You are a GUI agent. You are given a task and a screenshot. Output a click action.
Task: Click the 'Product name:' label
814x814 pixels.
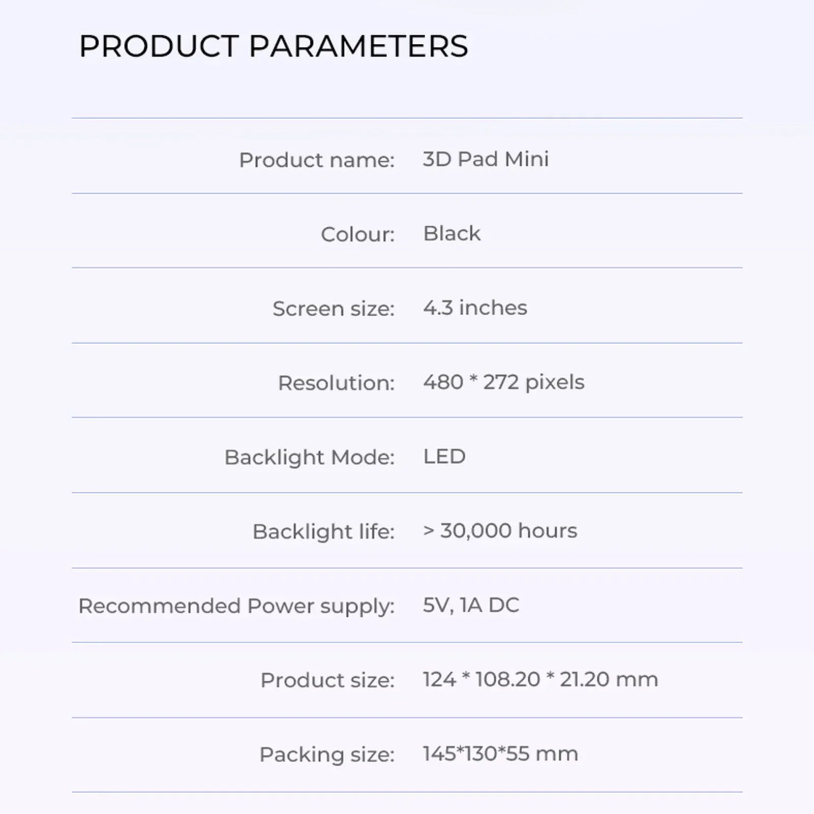[x=316, y=160]
